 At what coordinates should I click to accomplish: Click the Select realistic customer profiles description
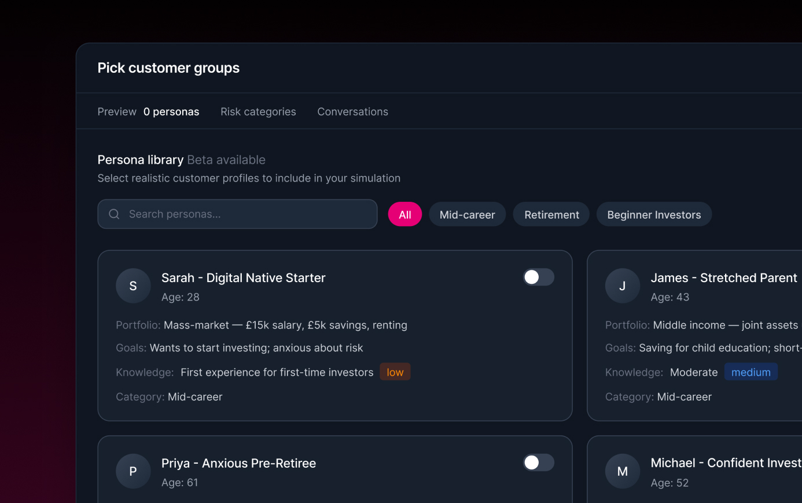(249, 178)
